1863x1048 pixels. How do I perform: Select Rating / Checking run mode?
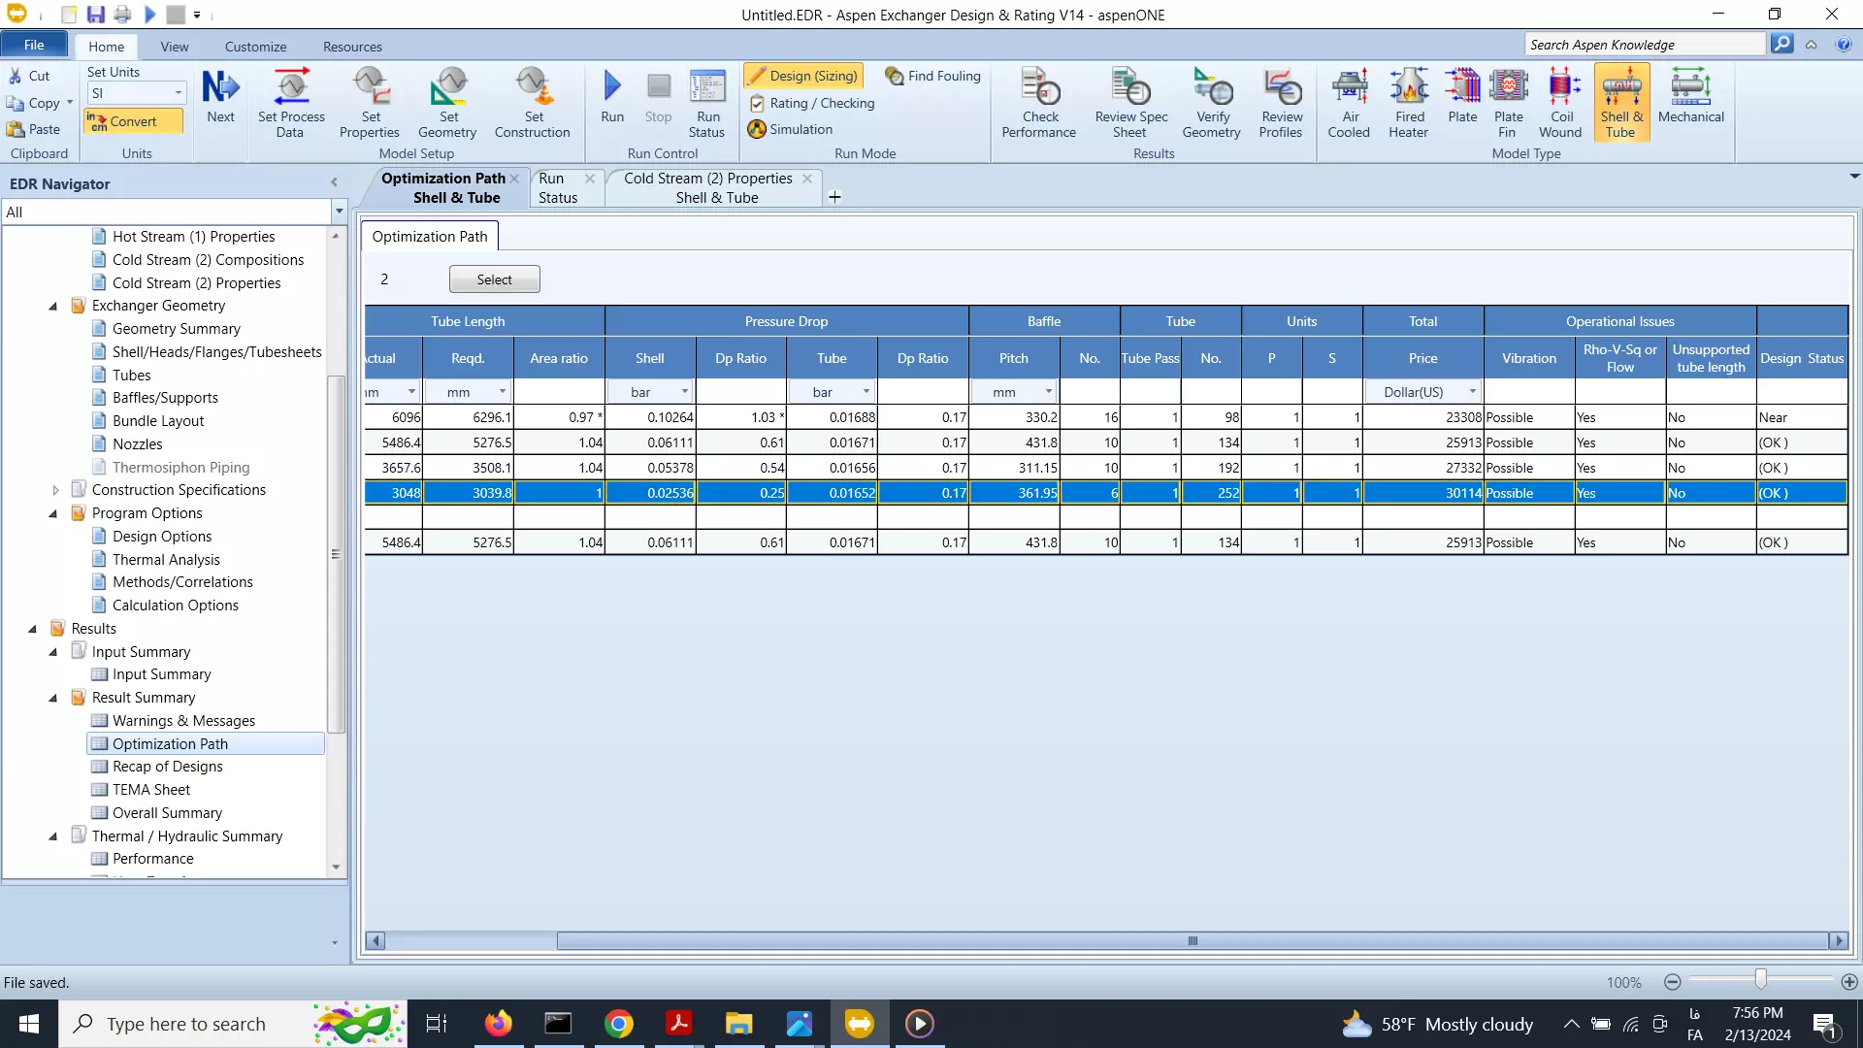pyautogui.click(x=812, y=103)
